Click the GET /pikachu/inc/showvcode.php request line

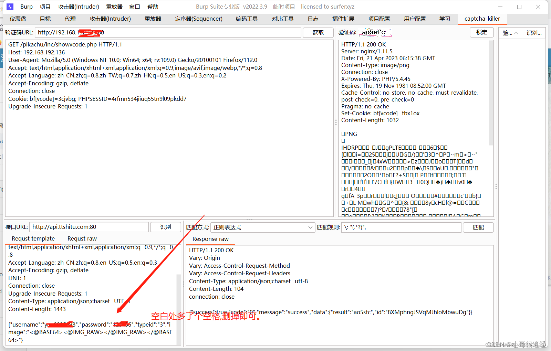pyautogui.click(x=65, y=44)
